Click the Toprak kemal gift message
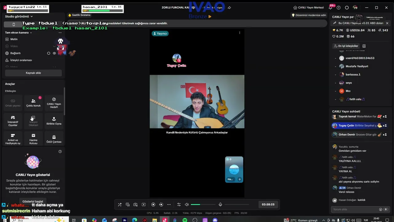The width and height of the screenshot is (394, 222). [x=360, y=117]
